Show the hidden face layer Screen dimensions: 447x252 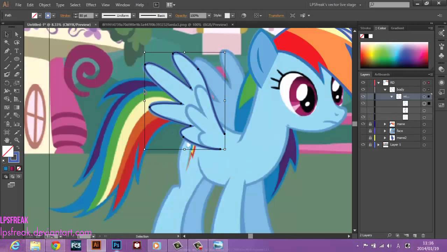click(x=363, y=131)
